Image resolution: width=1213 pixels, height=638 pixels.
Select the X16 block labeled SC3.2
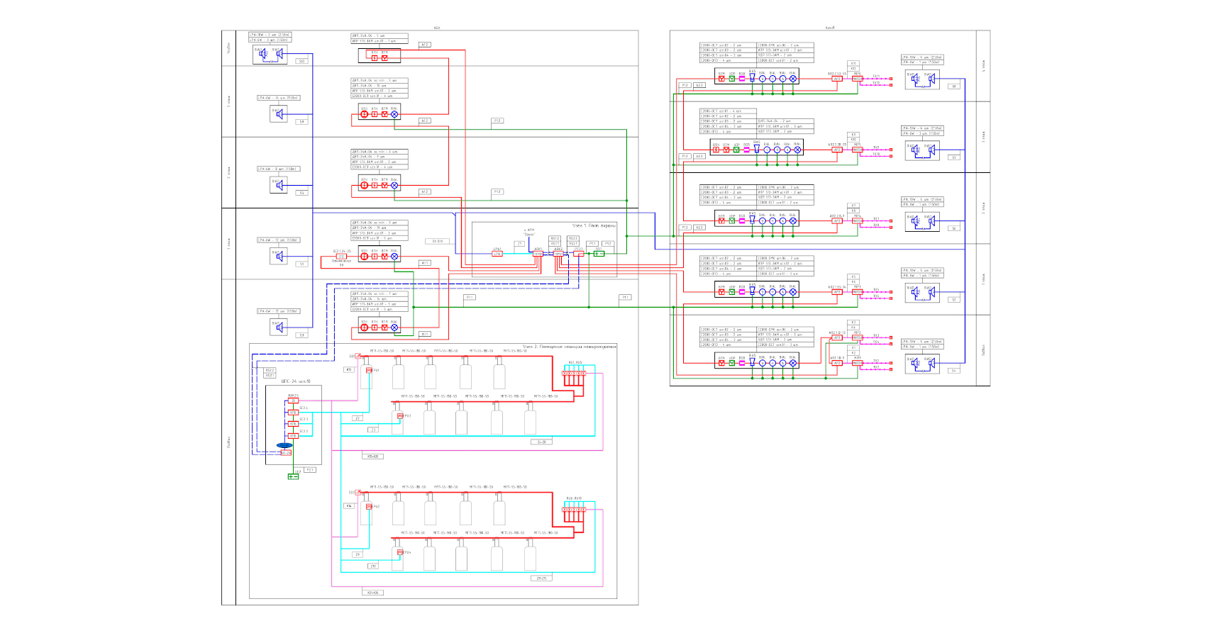coord(293,436)
